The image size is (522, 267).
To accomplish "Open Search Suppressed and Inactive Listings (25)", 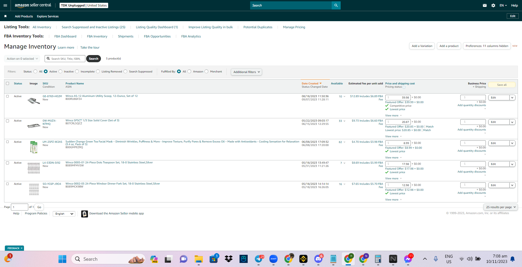I will (x=94, y=27).
